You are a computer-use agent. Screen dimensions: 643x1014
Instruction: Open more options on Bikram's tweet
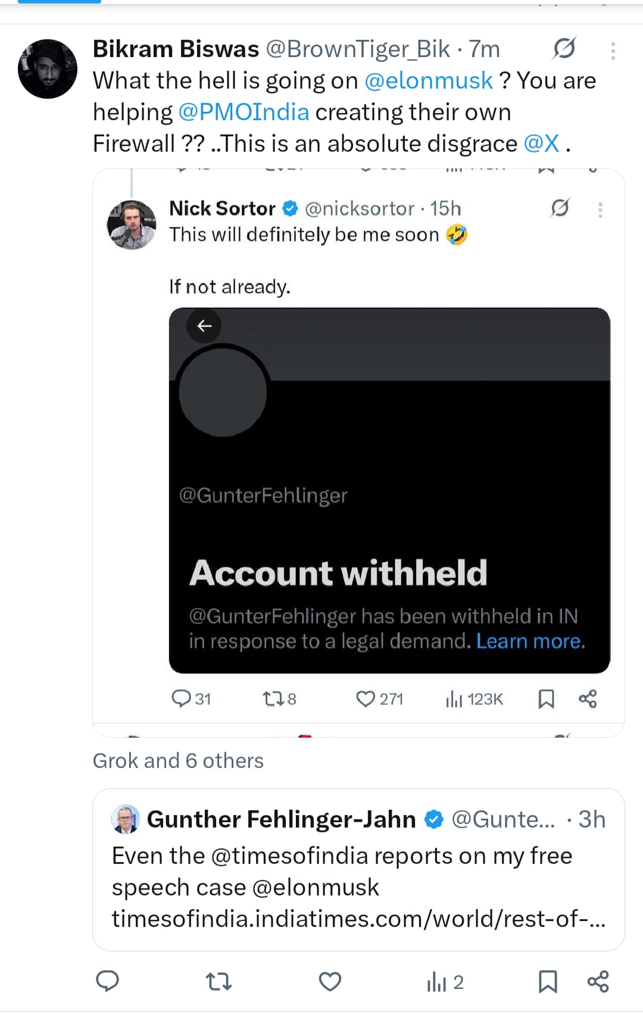point(613,51)
